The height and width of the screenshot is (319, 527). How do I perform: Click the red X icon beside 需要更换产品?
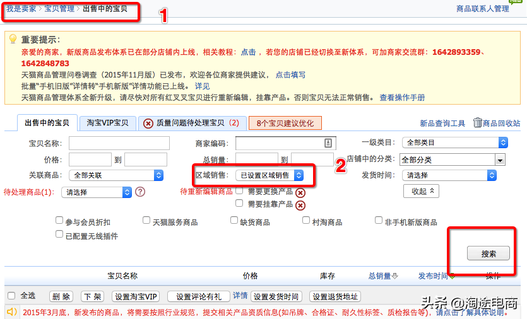[x=300, y=193]
